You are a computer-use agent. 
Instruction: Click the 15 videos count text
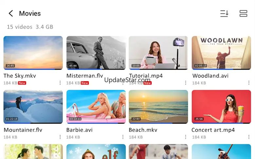[20, 27]
